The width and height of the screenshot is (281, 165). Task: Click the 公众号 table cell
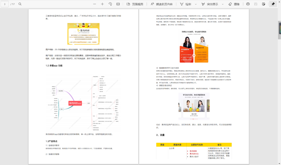point(172,148)
